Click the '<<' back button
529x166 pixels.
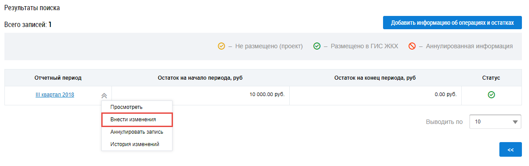pos(510,150)
